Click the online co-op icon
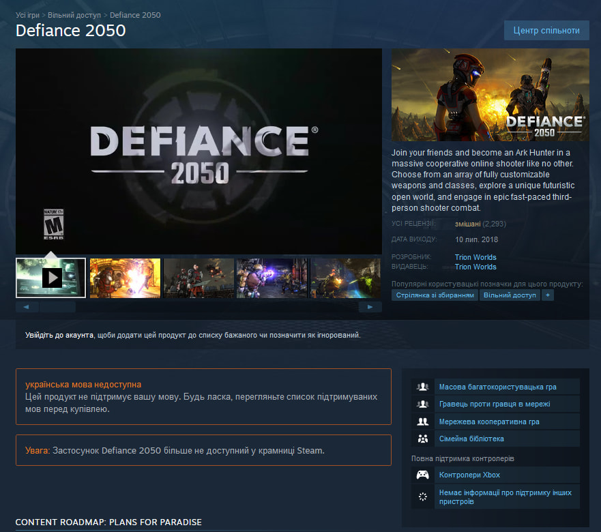Screen dimensions: 601x532 click(x=423, y=422)
